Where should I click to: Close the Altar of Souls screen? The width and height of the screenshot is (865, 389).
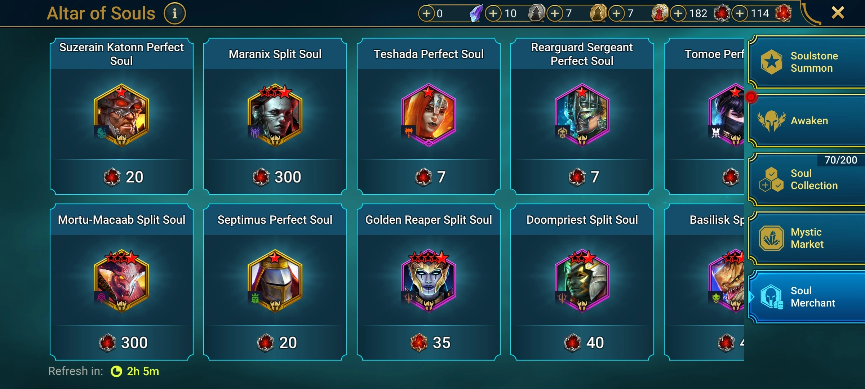click(x=838, y=13)
